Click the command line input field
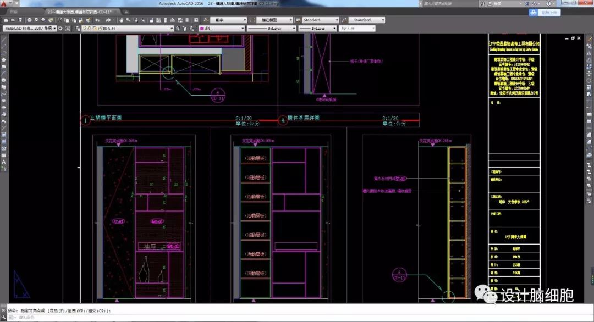The height and width of the screenshot is (322, 594). click(x=165, y=317)
